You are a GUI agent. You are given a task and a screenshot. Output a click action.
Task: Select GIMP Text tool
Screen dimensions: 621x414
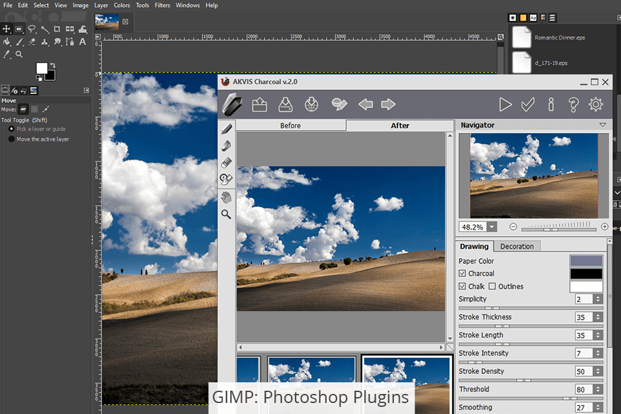(83, 41)
